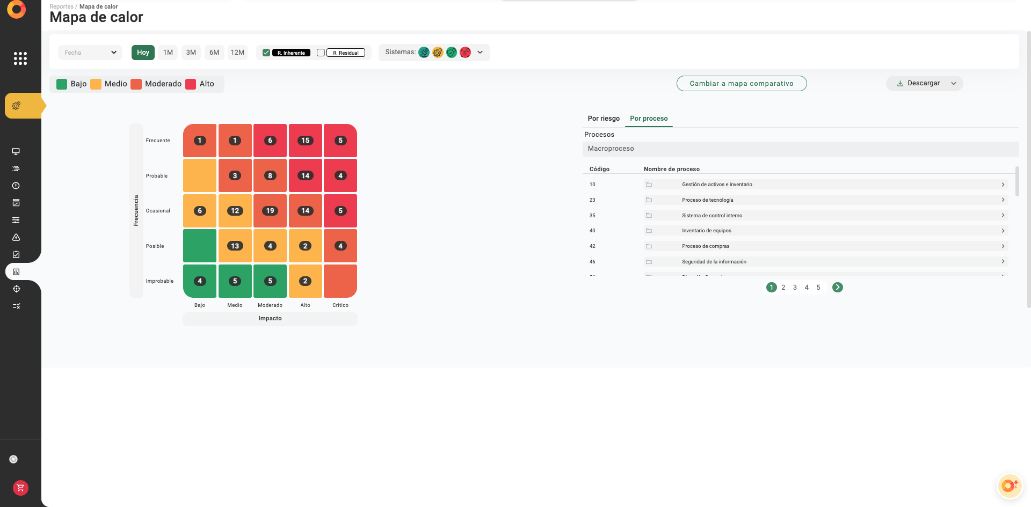The height and width of the screenshot is (507, 1031).
Task: Expand the Proceso de compras row
Action: tap(1003, 246)
